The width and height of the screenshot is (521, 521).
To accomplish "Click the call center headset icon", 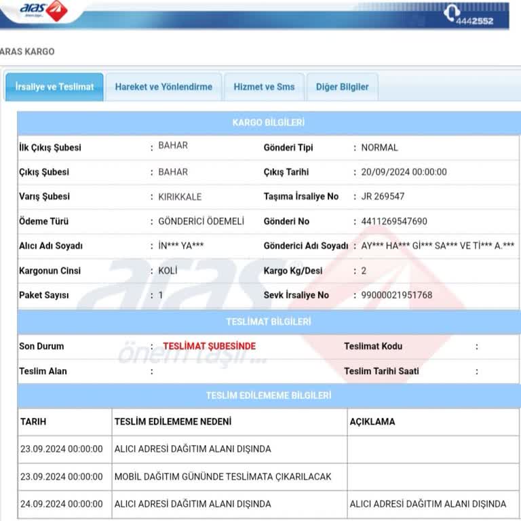I will pyautogui.click(x=452, y=13).
